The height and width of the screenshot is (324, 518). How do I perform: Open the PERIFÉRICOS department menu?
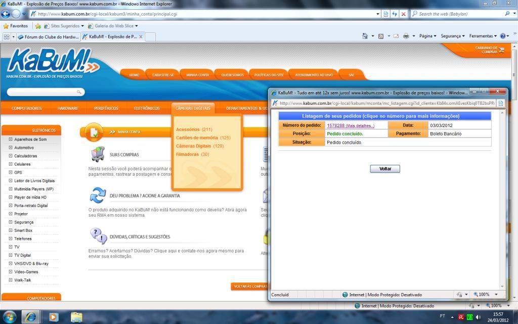[106, 108]
